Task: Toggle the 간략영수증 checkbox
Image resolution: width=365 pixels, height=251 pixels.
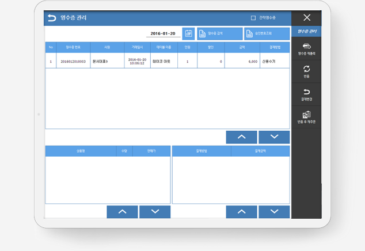Action: tap(253, 18)
